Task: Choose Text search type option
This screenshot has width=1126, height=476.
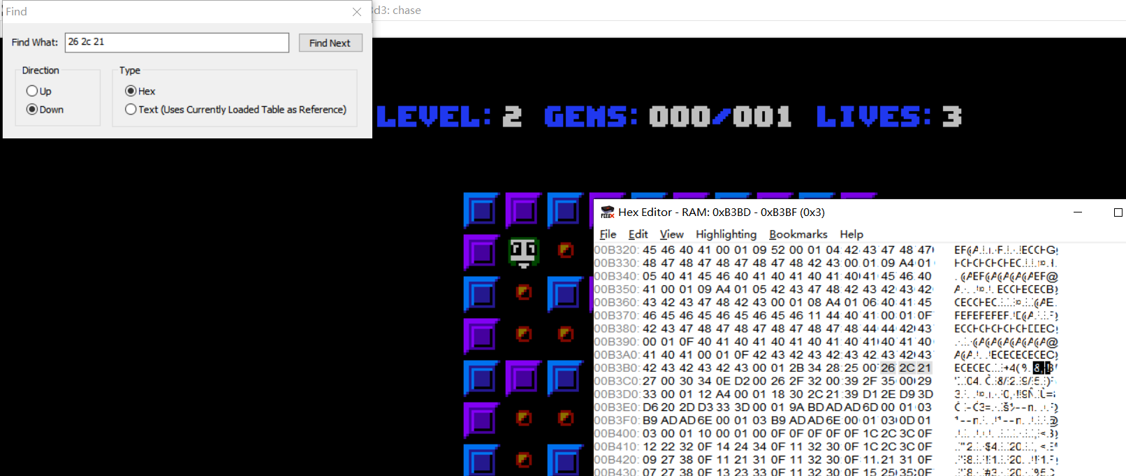Action: [131, 109]
